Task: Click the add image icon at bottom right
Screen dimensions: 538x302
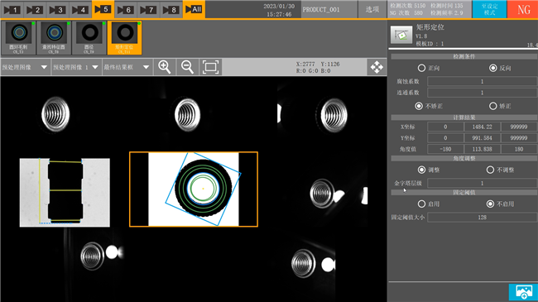Action: tap(523, 292)
